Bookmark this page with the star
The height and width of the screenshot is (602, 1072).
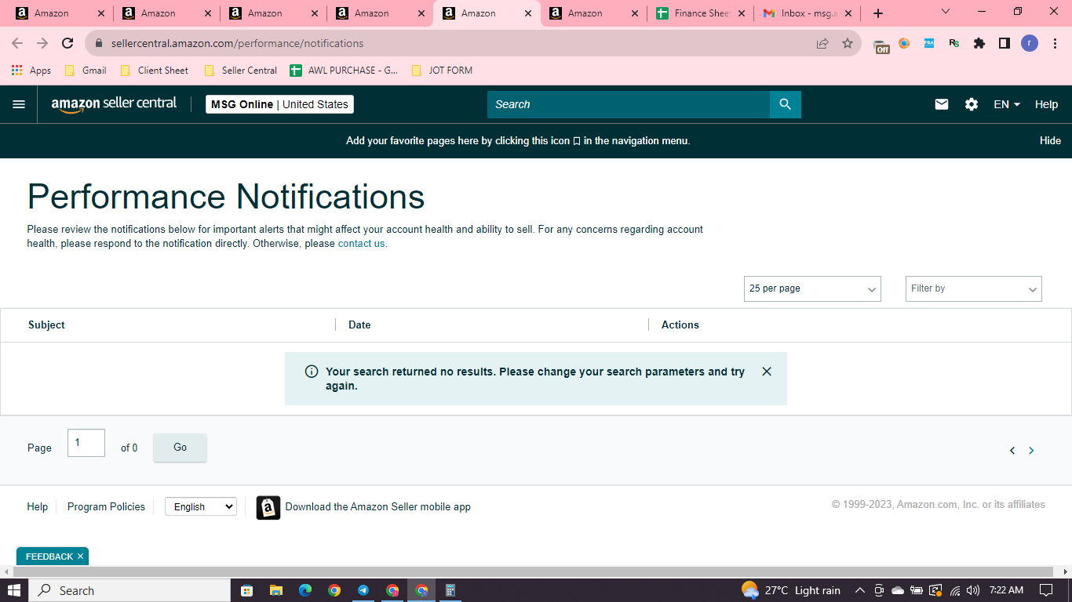point(848,43)
